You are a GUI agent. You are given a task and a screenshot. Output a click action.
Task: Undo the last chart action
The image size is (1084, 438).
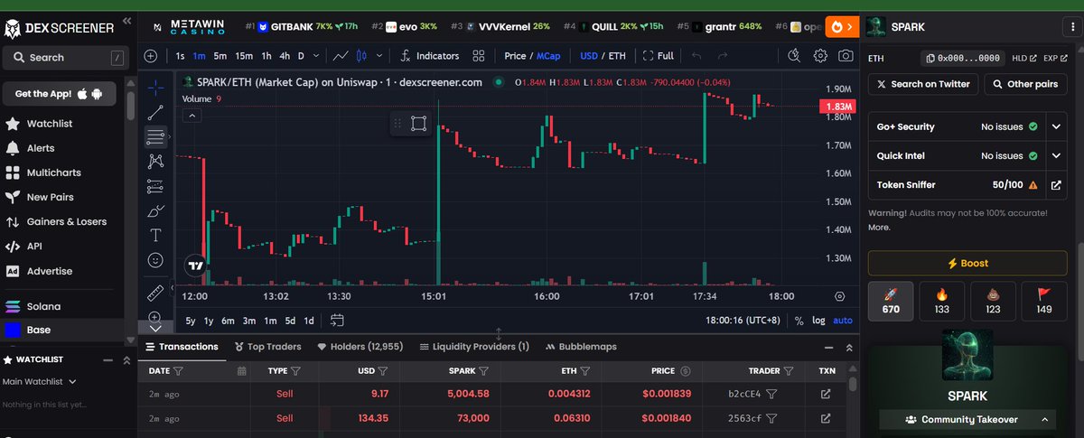pos(696,56)
